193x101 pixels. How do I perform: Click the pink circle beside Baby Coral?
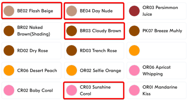point(9,90)
